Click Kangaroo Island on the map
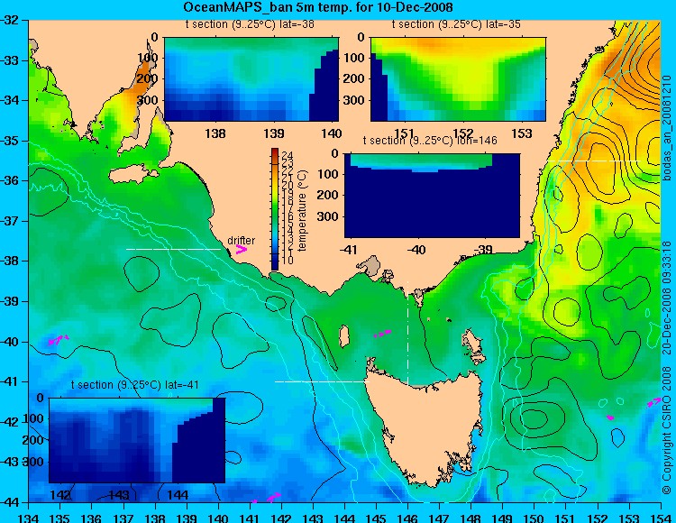676x523 pixels. point(132,176)
